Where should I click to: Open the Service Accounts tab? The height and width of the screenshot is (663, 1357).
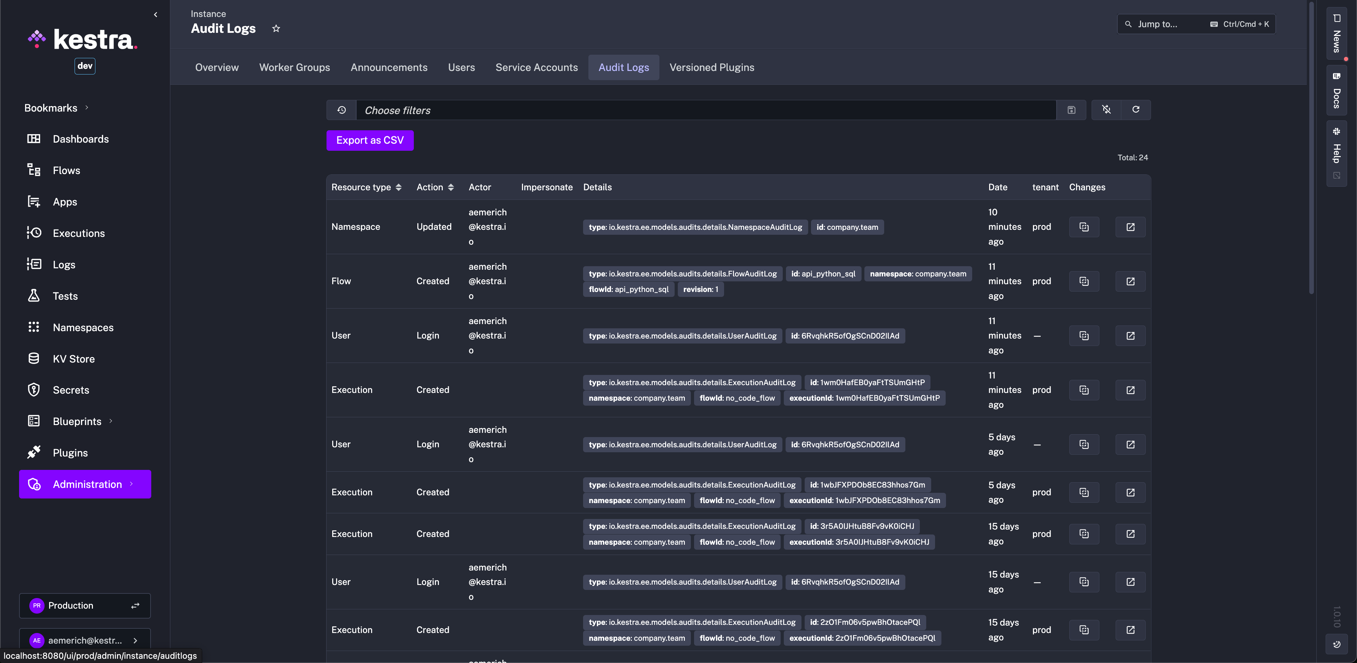[x=536, y=67]
